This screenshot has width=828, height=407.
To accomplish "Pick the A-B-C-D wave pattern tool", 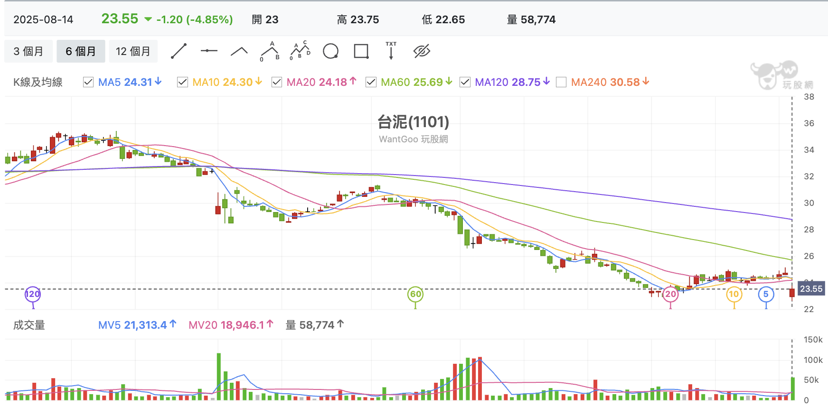I will click(x=300, y=51).
